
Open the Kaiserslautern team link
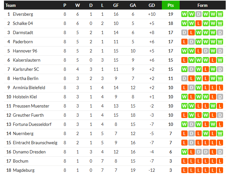[x=27, y=60]
